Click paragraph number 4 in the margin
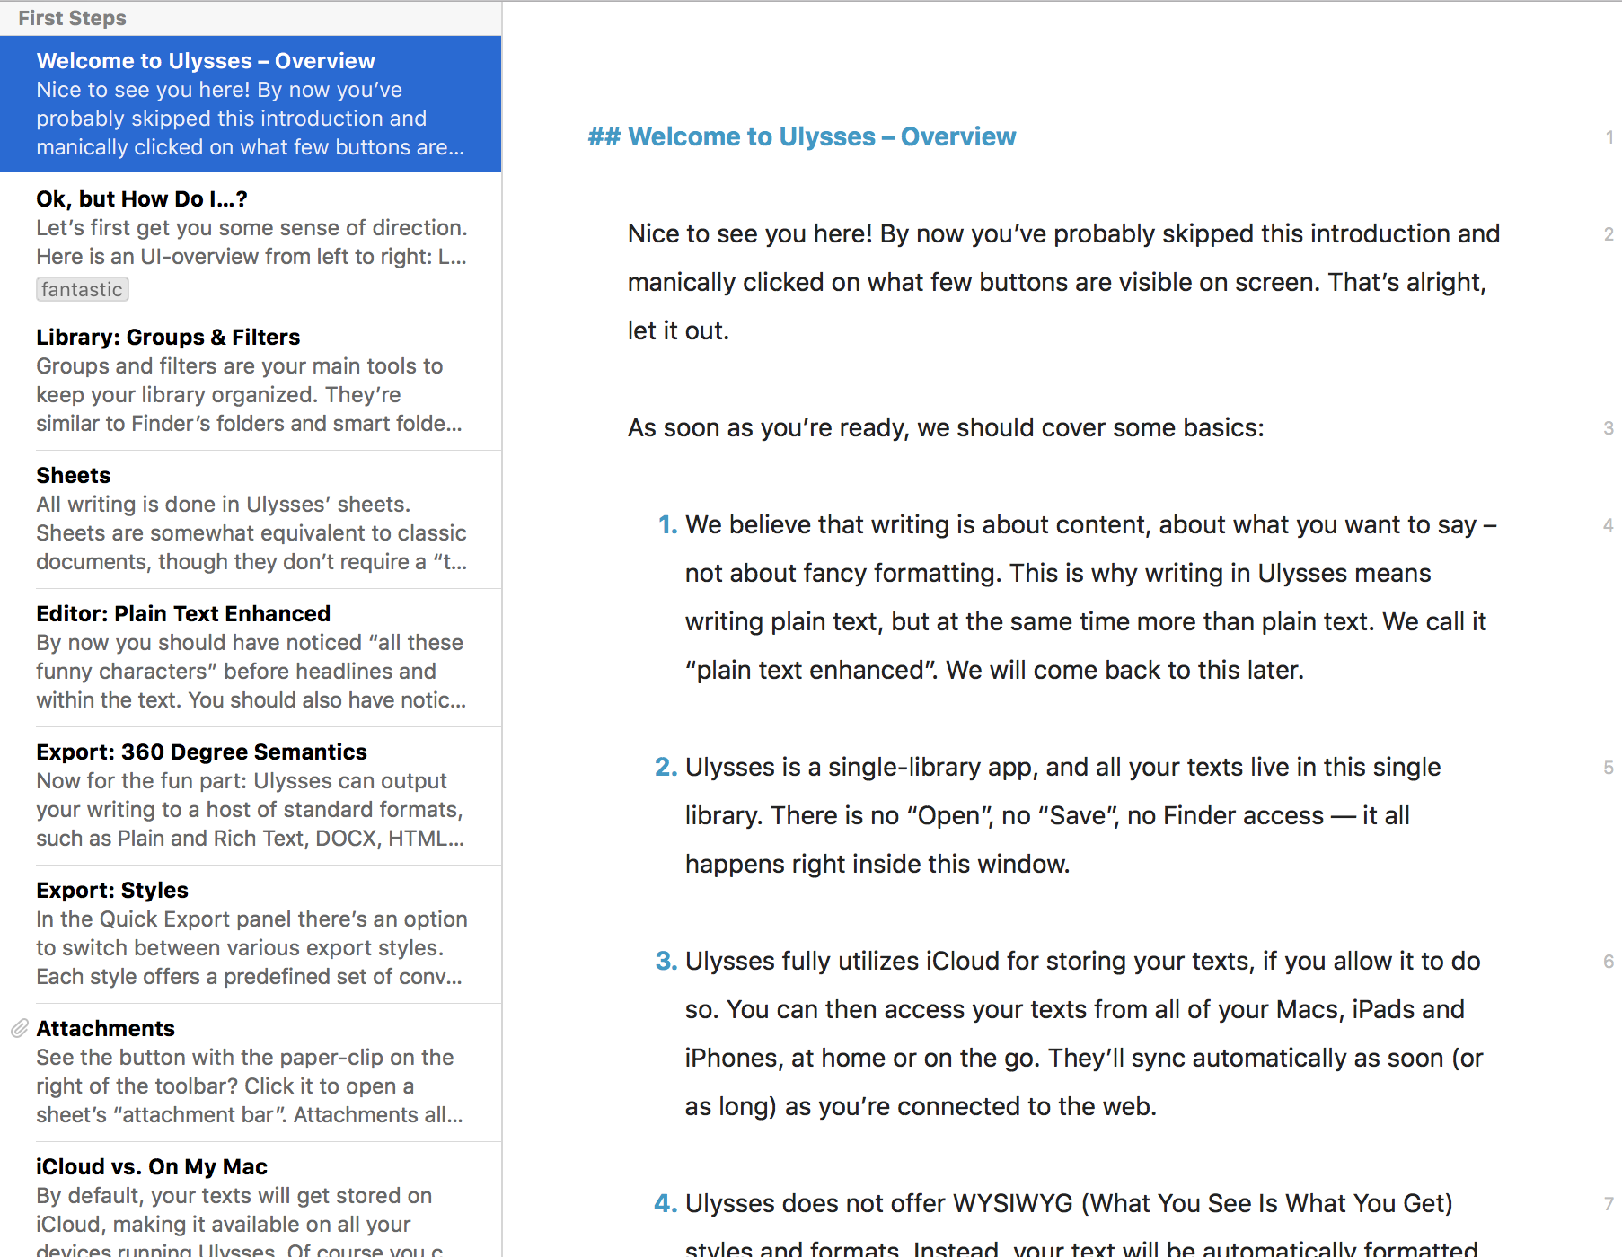The image size is (1622, 1257). coord(1609,525)
